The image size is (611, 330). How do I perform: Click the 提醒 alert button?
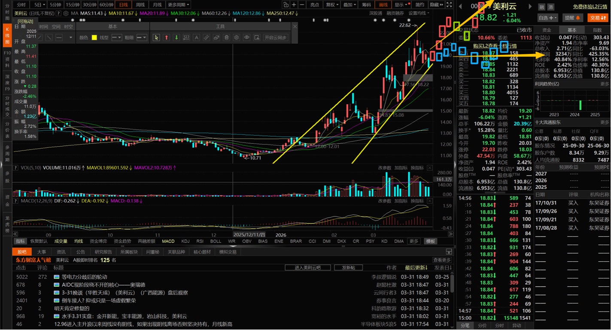[572, 18]
